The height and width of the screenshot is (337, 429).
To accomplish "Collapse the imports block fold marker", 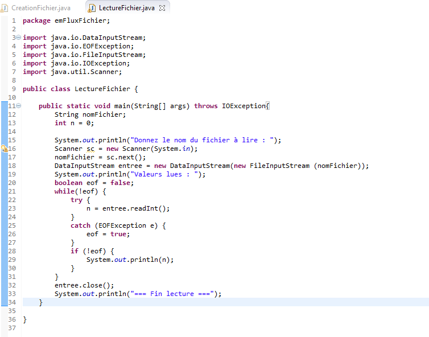I will pos(19,38).
